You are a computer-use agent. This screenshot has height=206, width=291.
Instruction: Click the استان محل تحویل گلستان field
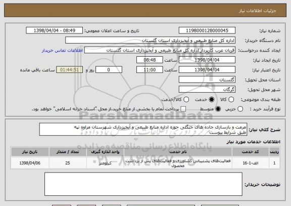click(207, 80)
